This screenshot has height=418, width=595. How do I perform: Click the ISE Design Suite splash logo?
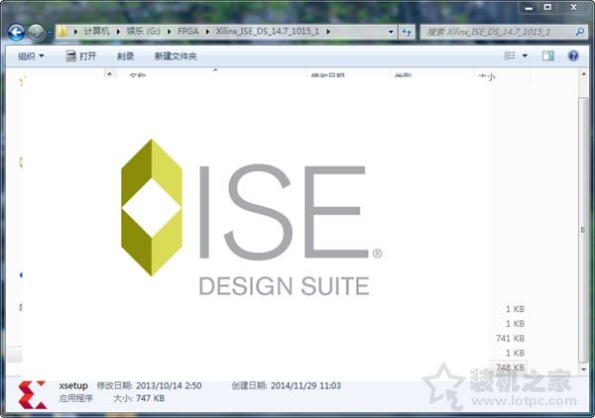[251, 218]
